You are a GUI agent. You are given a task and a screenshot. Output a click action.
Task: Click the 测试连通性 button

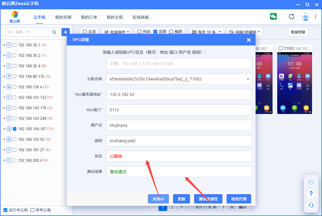click(x=208, y=199)
